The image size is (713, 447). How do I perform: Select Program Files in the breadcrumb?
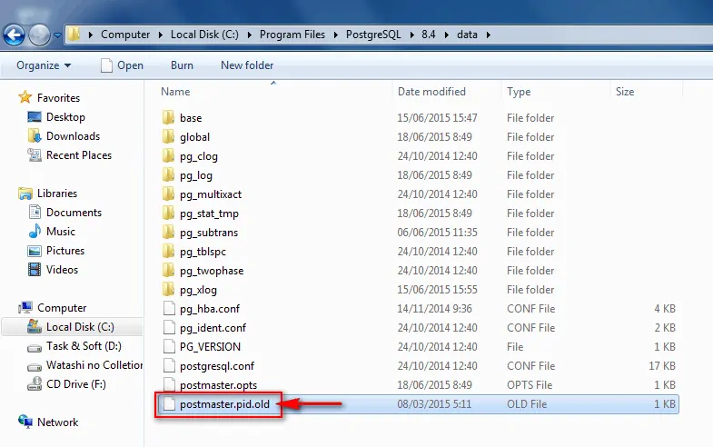[292, 35]
